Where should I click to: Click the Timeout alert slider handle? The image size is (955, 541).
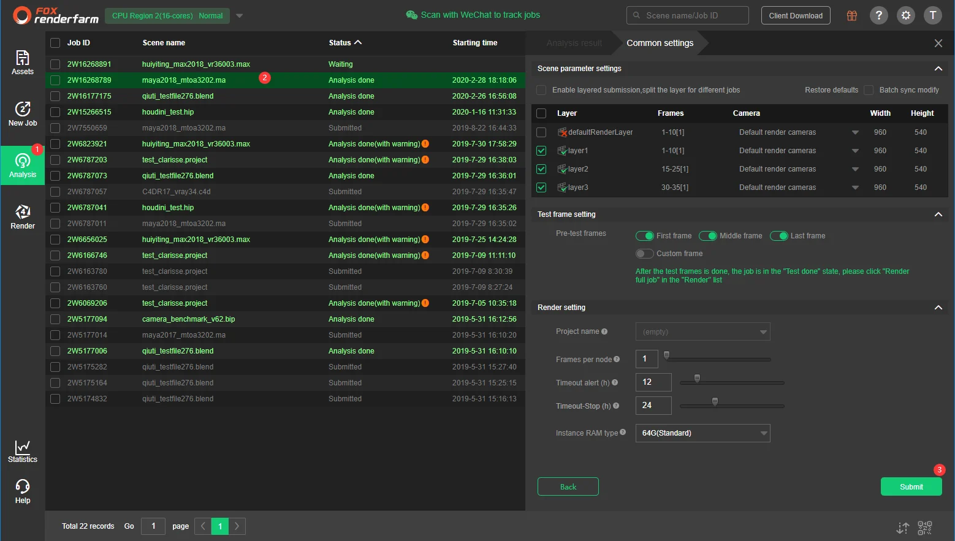(x=697, y=378)
